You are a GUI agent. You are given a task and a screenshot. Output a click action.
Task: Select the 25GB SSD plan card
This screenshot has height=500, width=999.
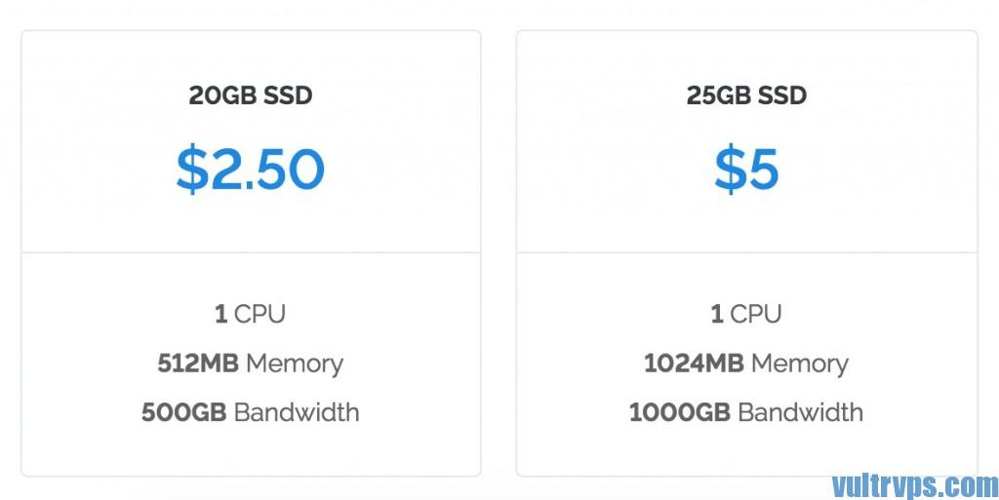pos(746,253)
